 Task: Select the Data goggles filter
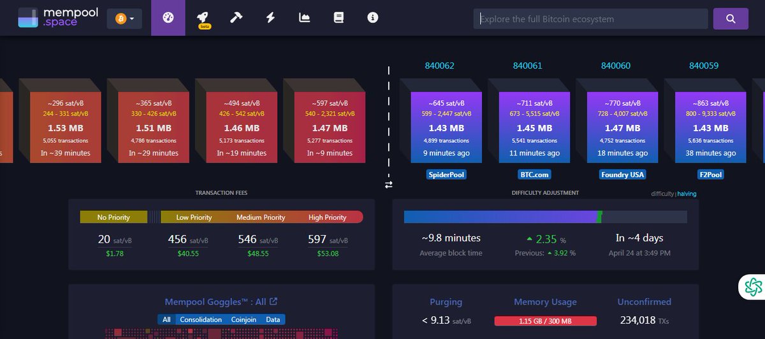pyautogui.click(x=273, y=320)
